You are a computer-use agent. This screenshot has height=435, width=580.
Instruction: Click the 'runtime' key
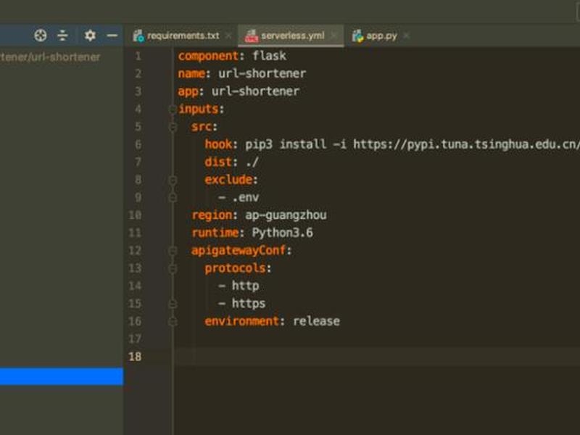[215, 233]
